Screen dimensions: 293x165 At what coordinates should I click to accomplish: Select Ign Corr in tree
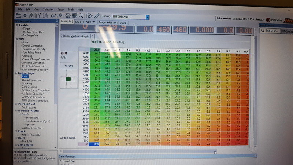tap(30, 125)
